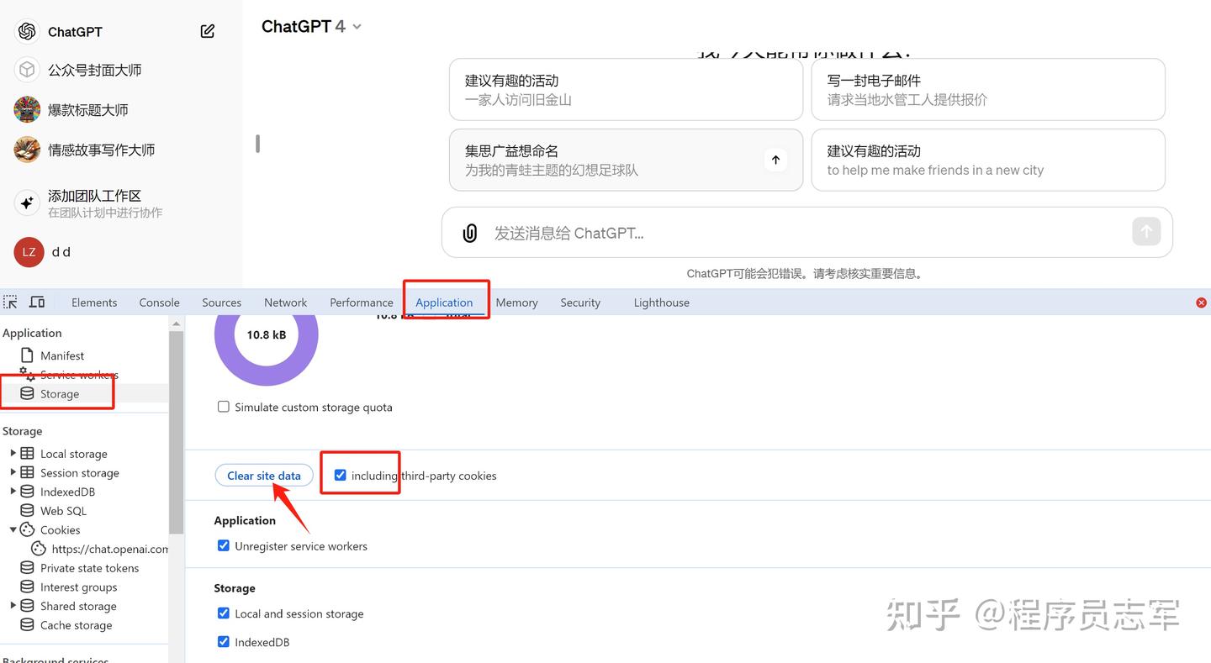This screenshot has height=663, width=1211.
Task: Open the 情感故事写作大师 avatar
Action: click(27, 150)
